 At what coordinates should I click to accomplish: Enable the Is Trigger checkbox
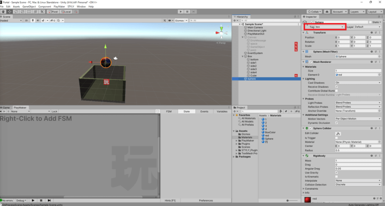[x=336, y=137]
